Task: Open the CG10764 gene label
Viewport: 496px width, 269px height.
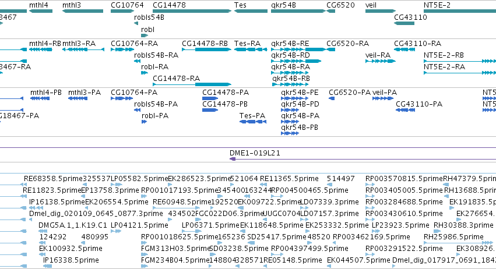Action: 127,5
